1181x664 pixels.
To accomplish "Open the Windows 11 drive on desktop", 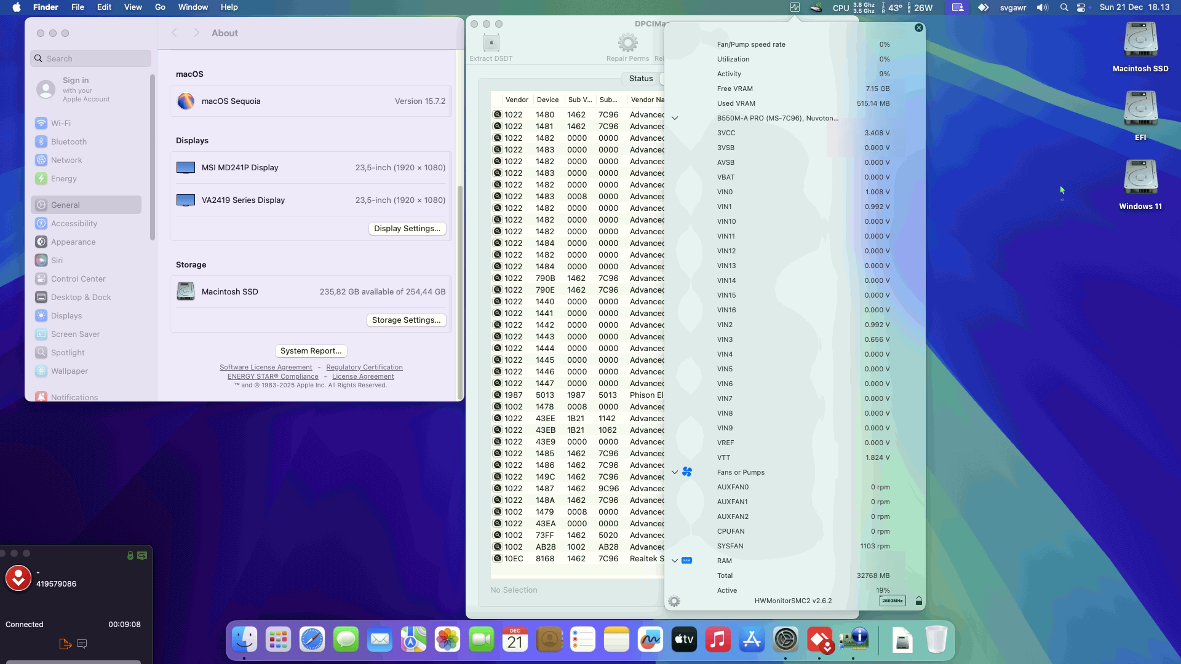I will tap(1140, 185).
